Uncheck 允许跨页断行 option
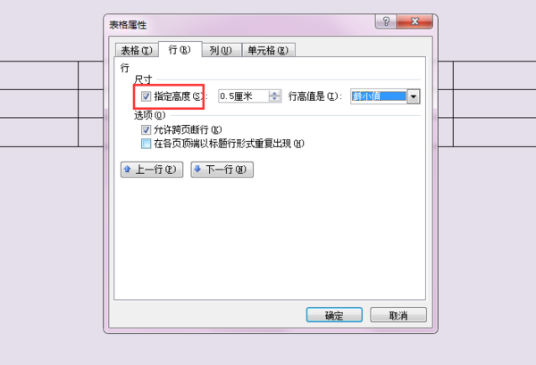 click(x=146, y=129)
